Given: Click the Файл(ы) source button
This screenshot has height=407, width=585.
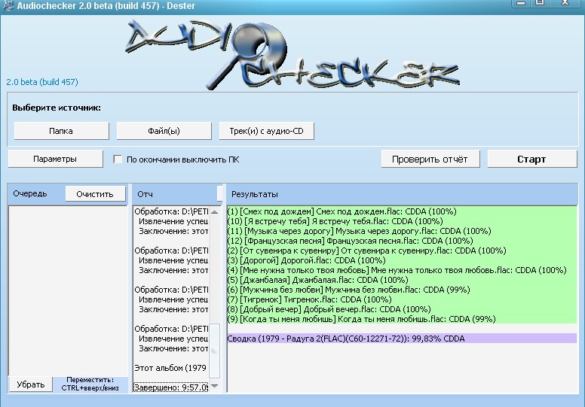Looking at the screenshot, I should [164, 130].
